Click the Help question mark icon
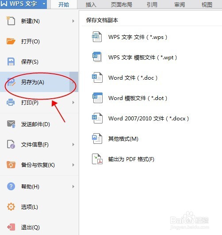 click(11, 186)
